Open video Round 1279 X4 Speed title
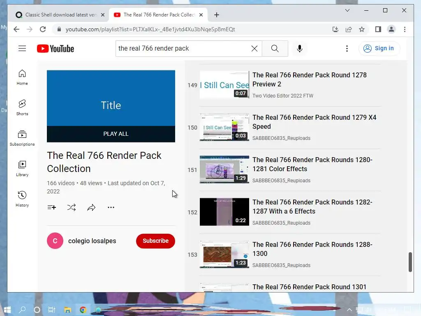The height and width of the screenshot is (316, 421). (x=314, y=122)
